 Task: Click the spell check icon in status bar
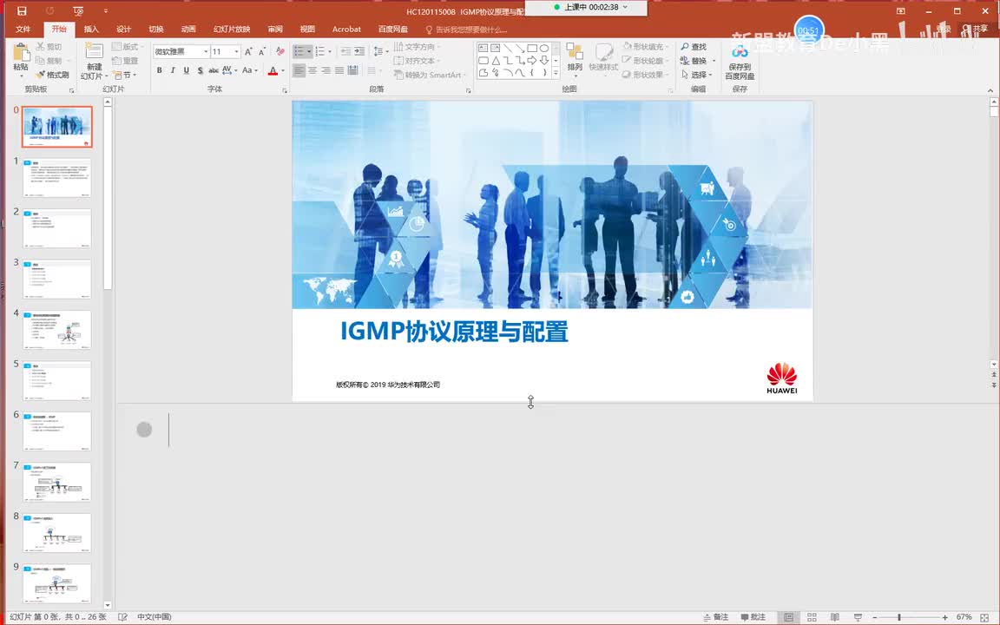pos(123,617)
